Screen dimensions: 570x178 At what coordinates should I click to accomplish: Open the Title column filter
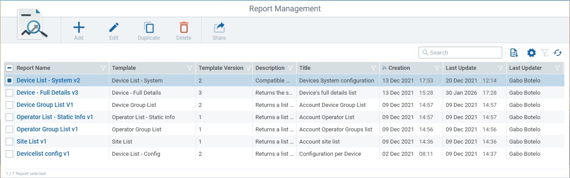(374, 68)
